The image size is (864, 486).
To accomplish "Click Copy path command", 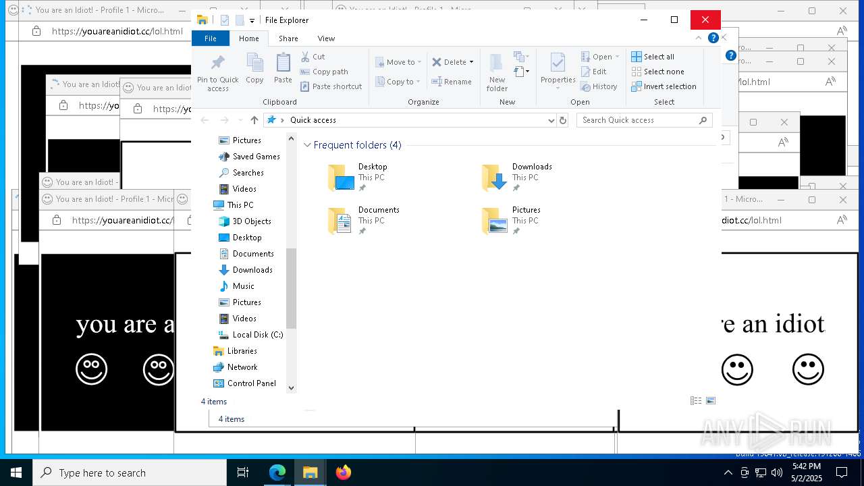I will tap(324, 72).
